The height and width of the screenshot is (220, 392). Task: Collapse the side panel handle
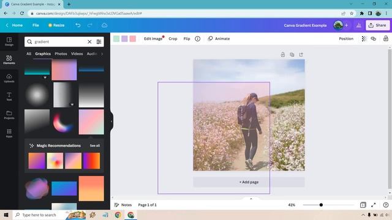pyautogui.click(x=111, y=121)
